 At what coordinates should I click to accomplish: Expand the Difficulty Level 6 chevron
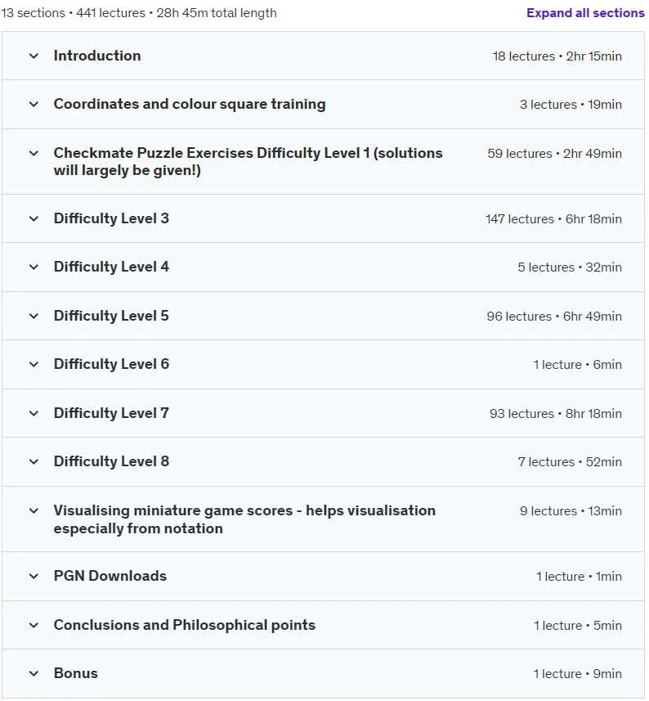click(x=34, y=364)
